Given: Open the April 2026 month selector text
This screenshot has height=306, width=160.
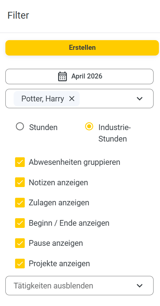Looking at the screenshot, I should [87, 76].
